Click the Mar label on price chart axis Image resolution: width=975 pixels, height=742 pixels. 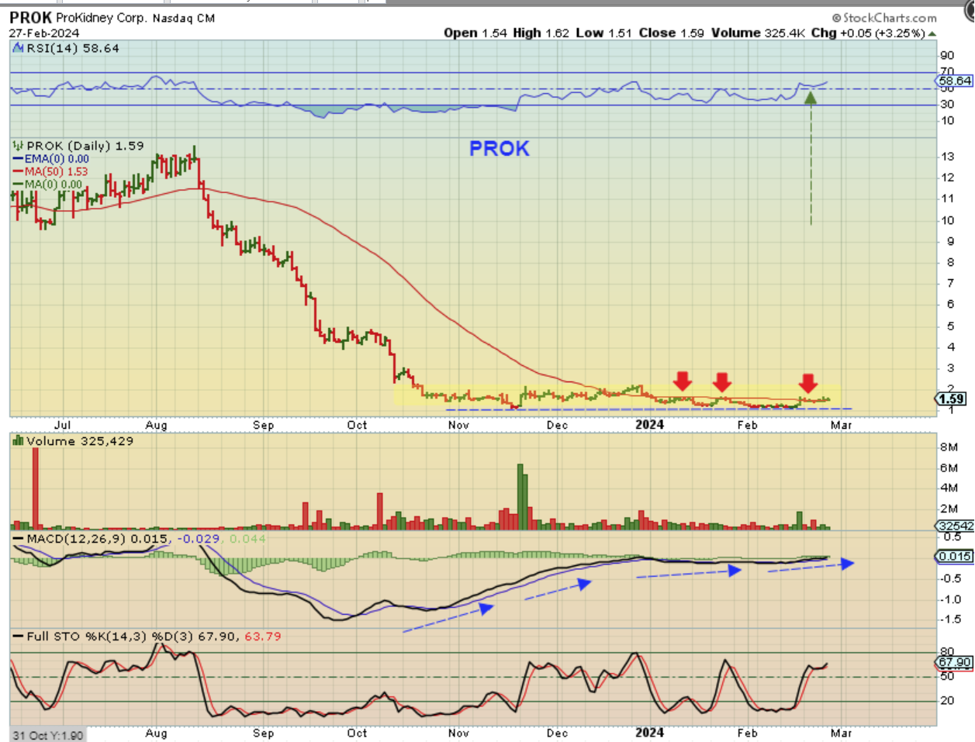(842, 425)
